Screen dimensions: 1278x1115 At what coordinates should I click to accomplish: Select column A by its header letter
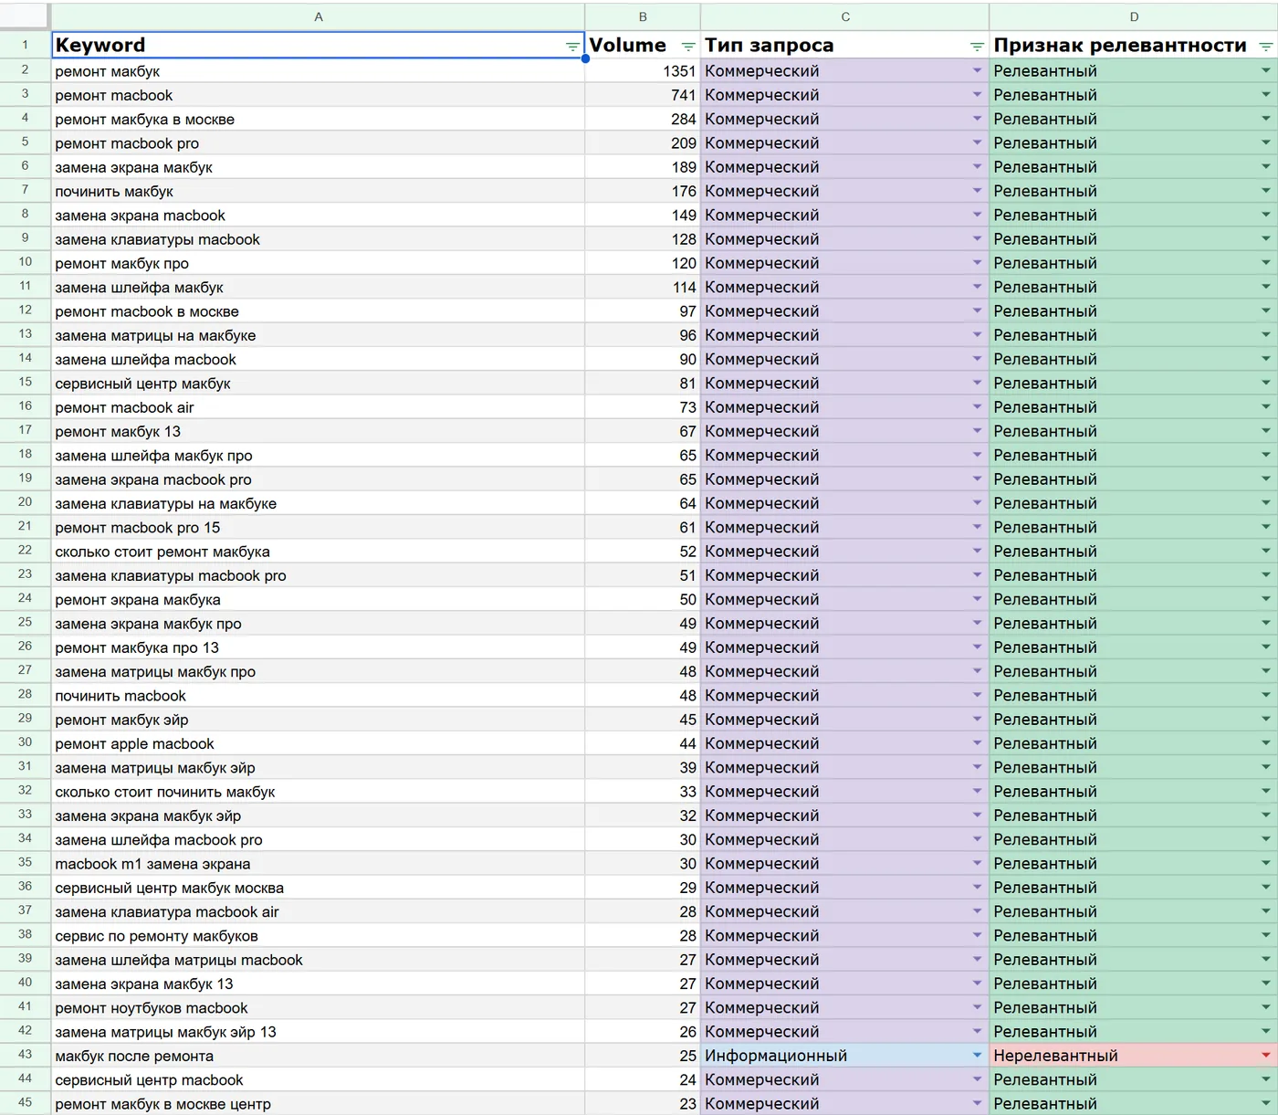[x=318, y=17]
